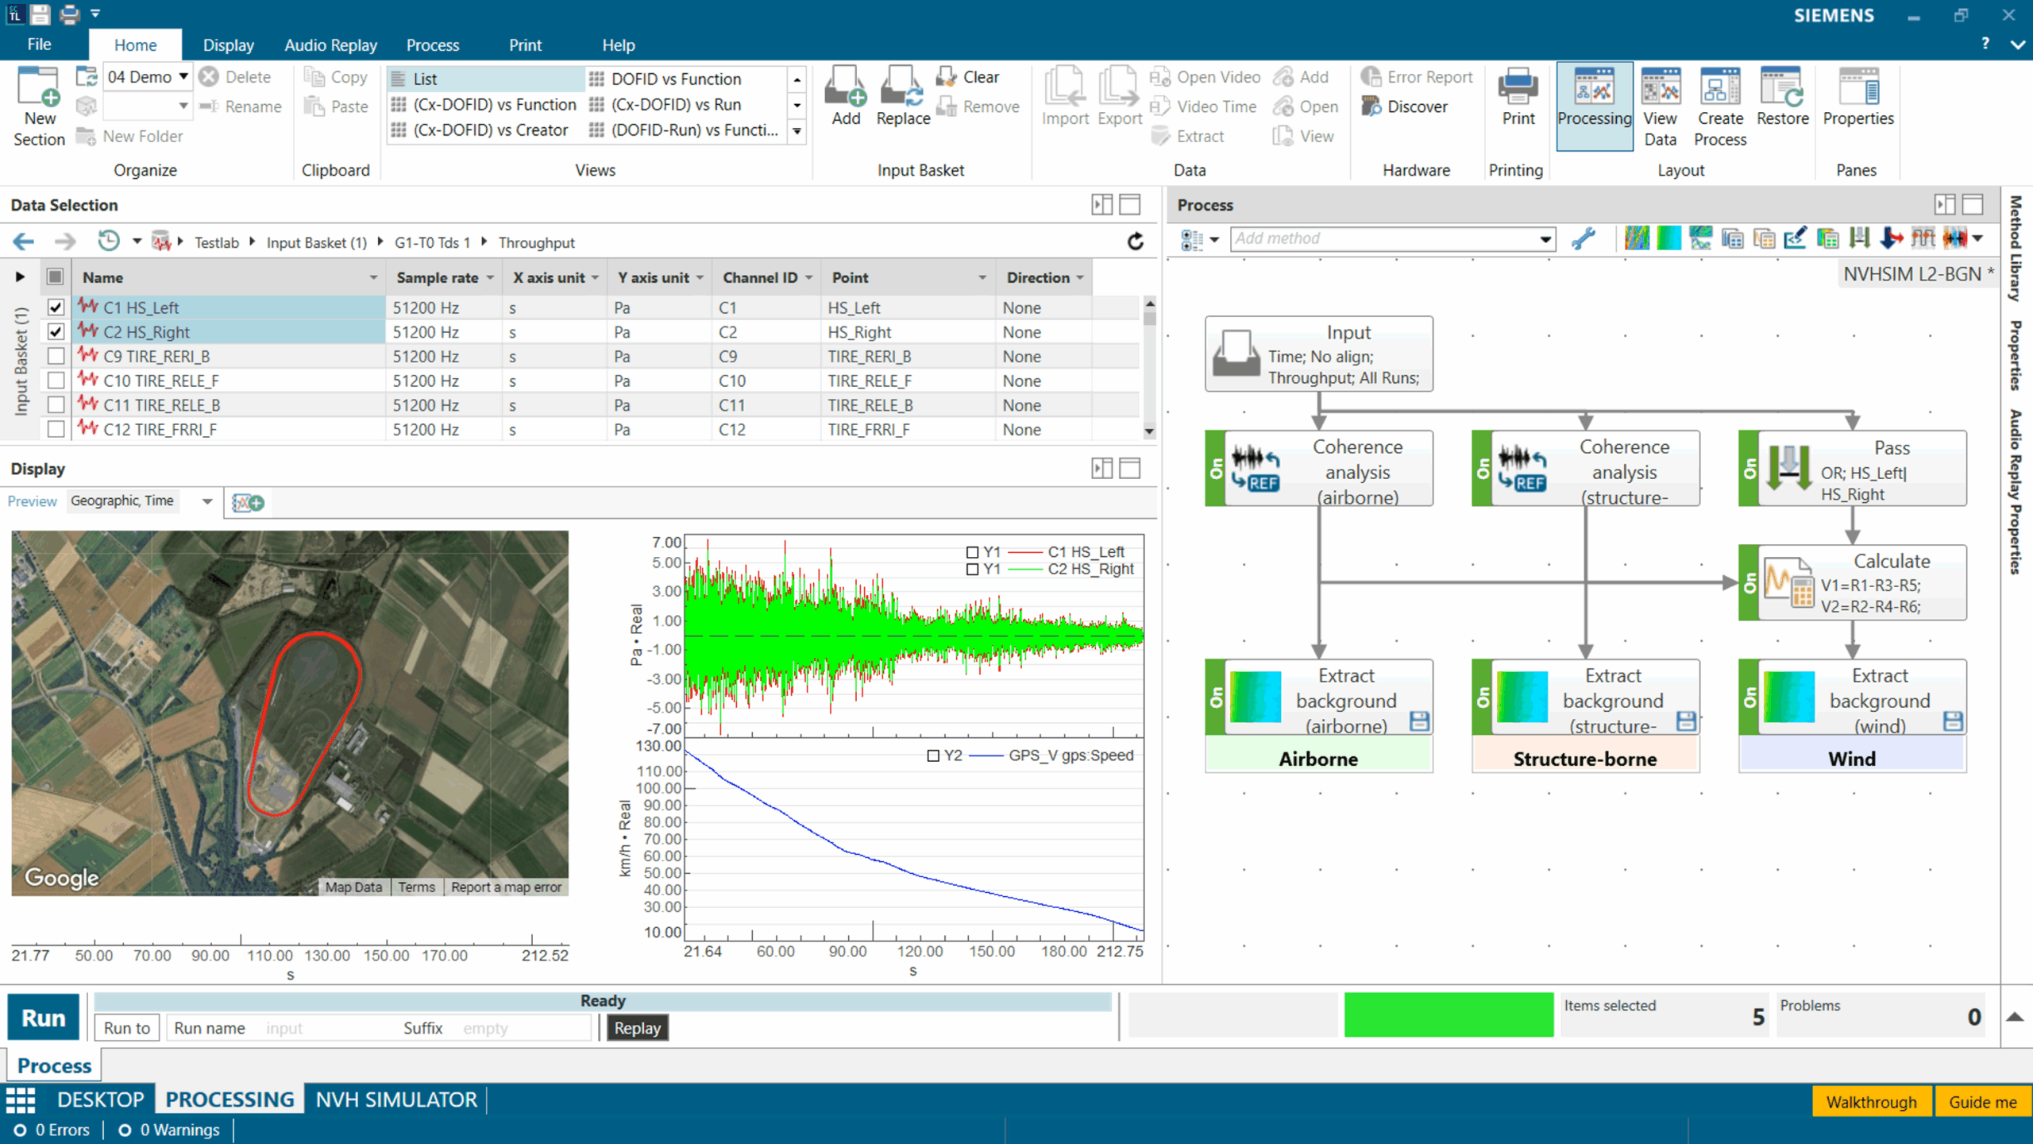Refresh the Data Selection list
The image size is (2033, 1144).
point(1136,242)
